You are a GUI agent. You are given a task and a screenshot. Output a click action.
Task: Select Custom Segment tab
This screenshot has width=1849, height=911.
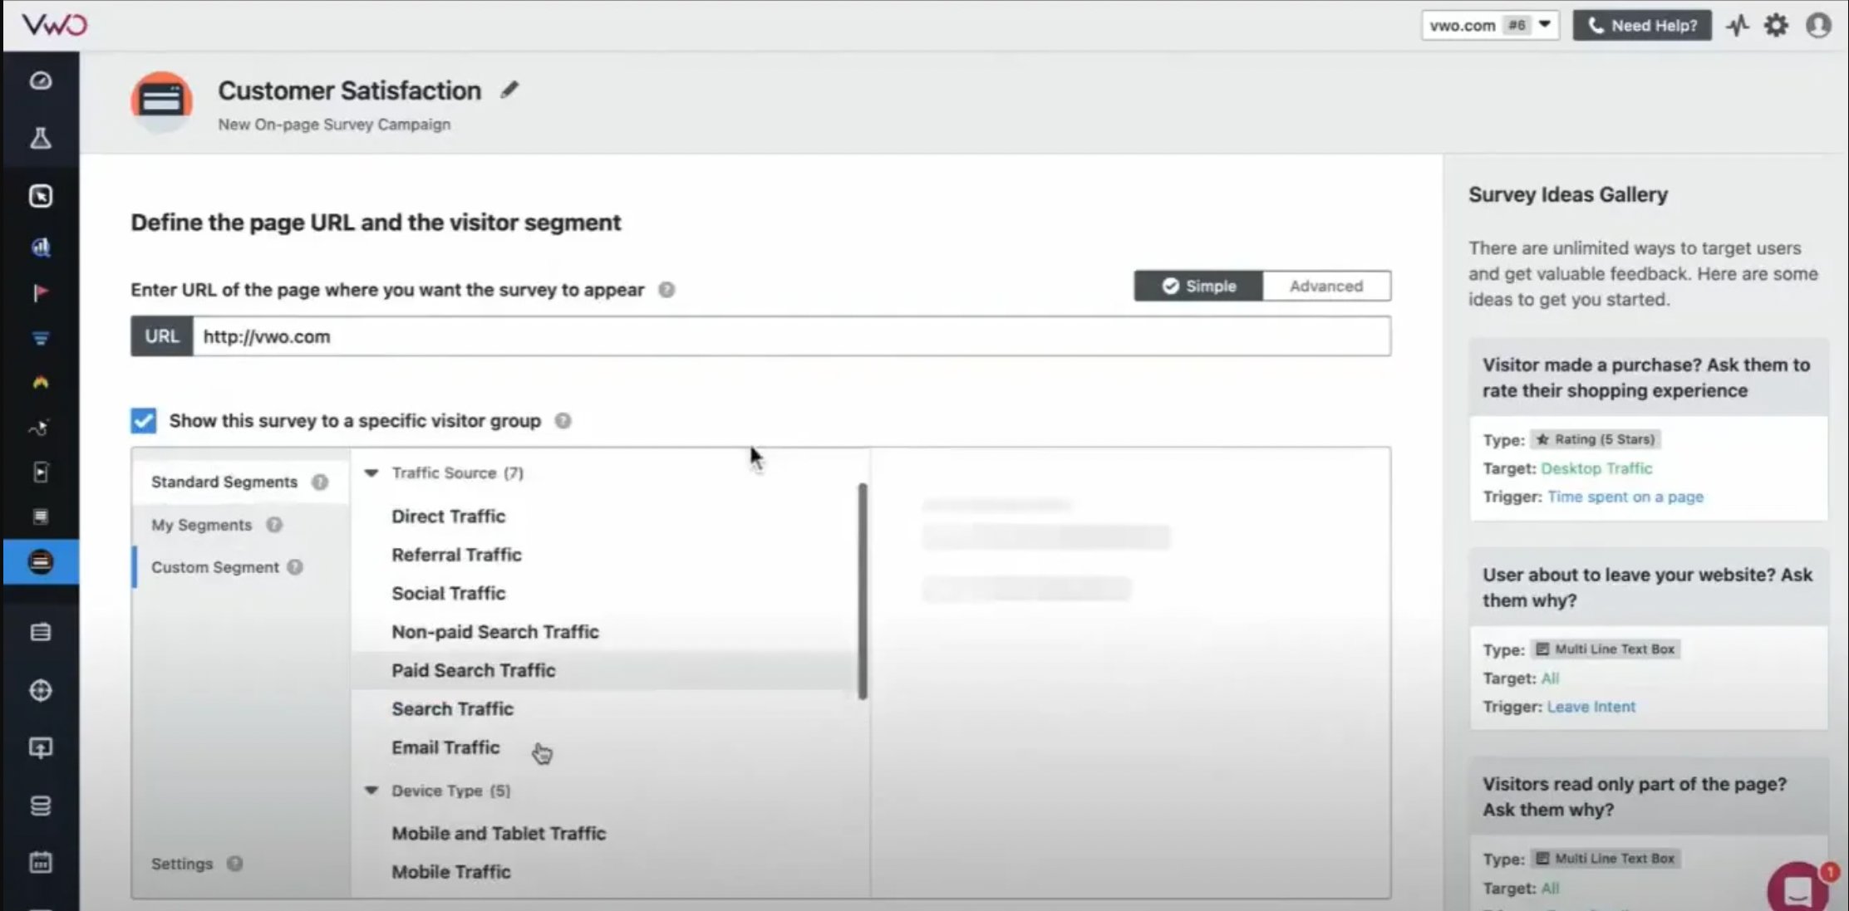click(214, 567)
